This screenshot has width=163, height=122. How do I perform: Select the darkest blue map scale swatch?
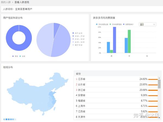(7, 119)
